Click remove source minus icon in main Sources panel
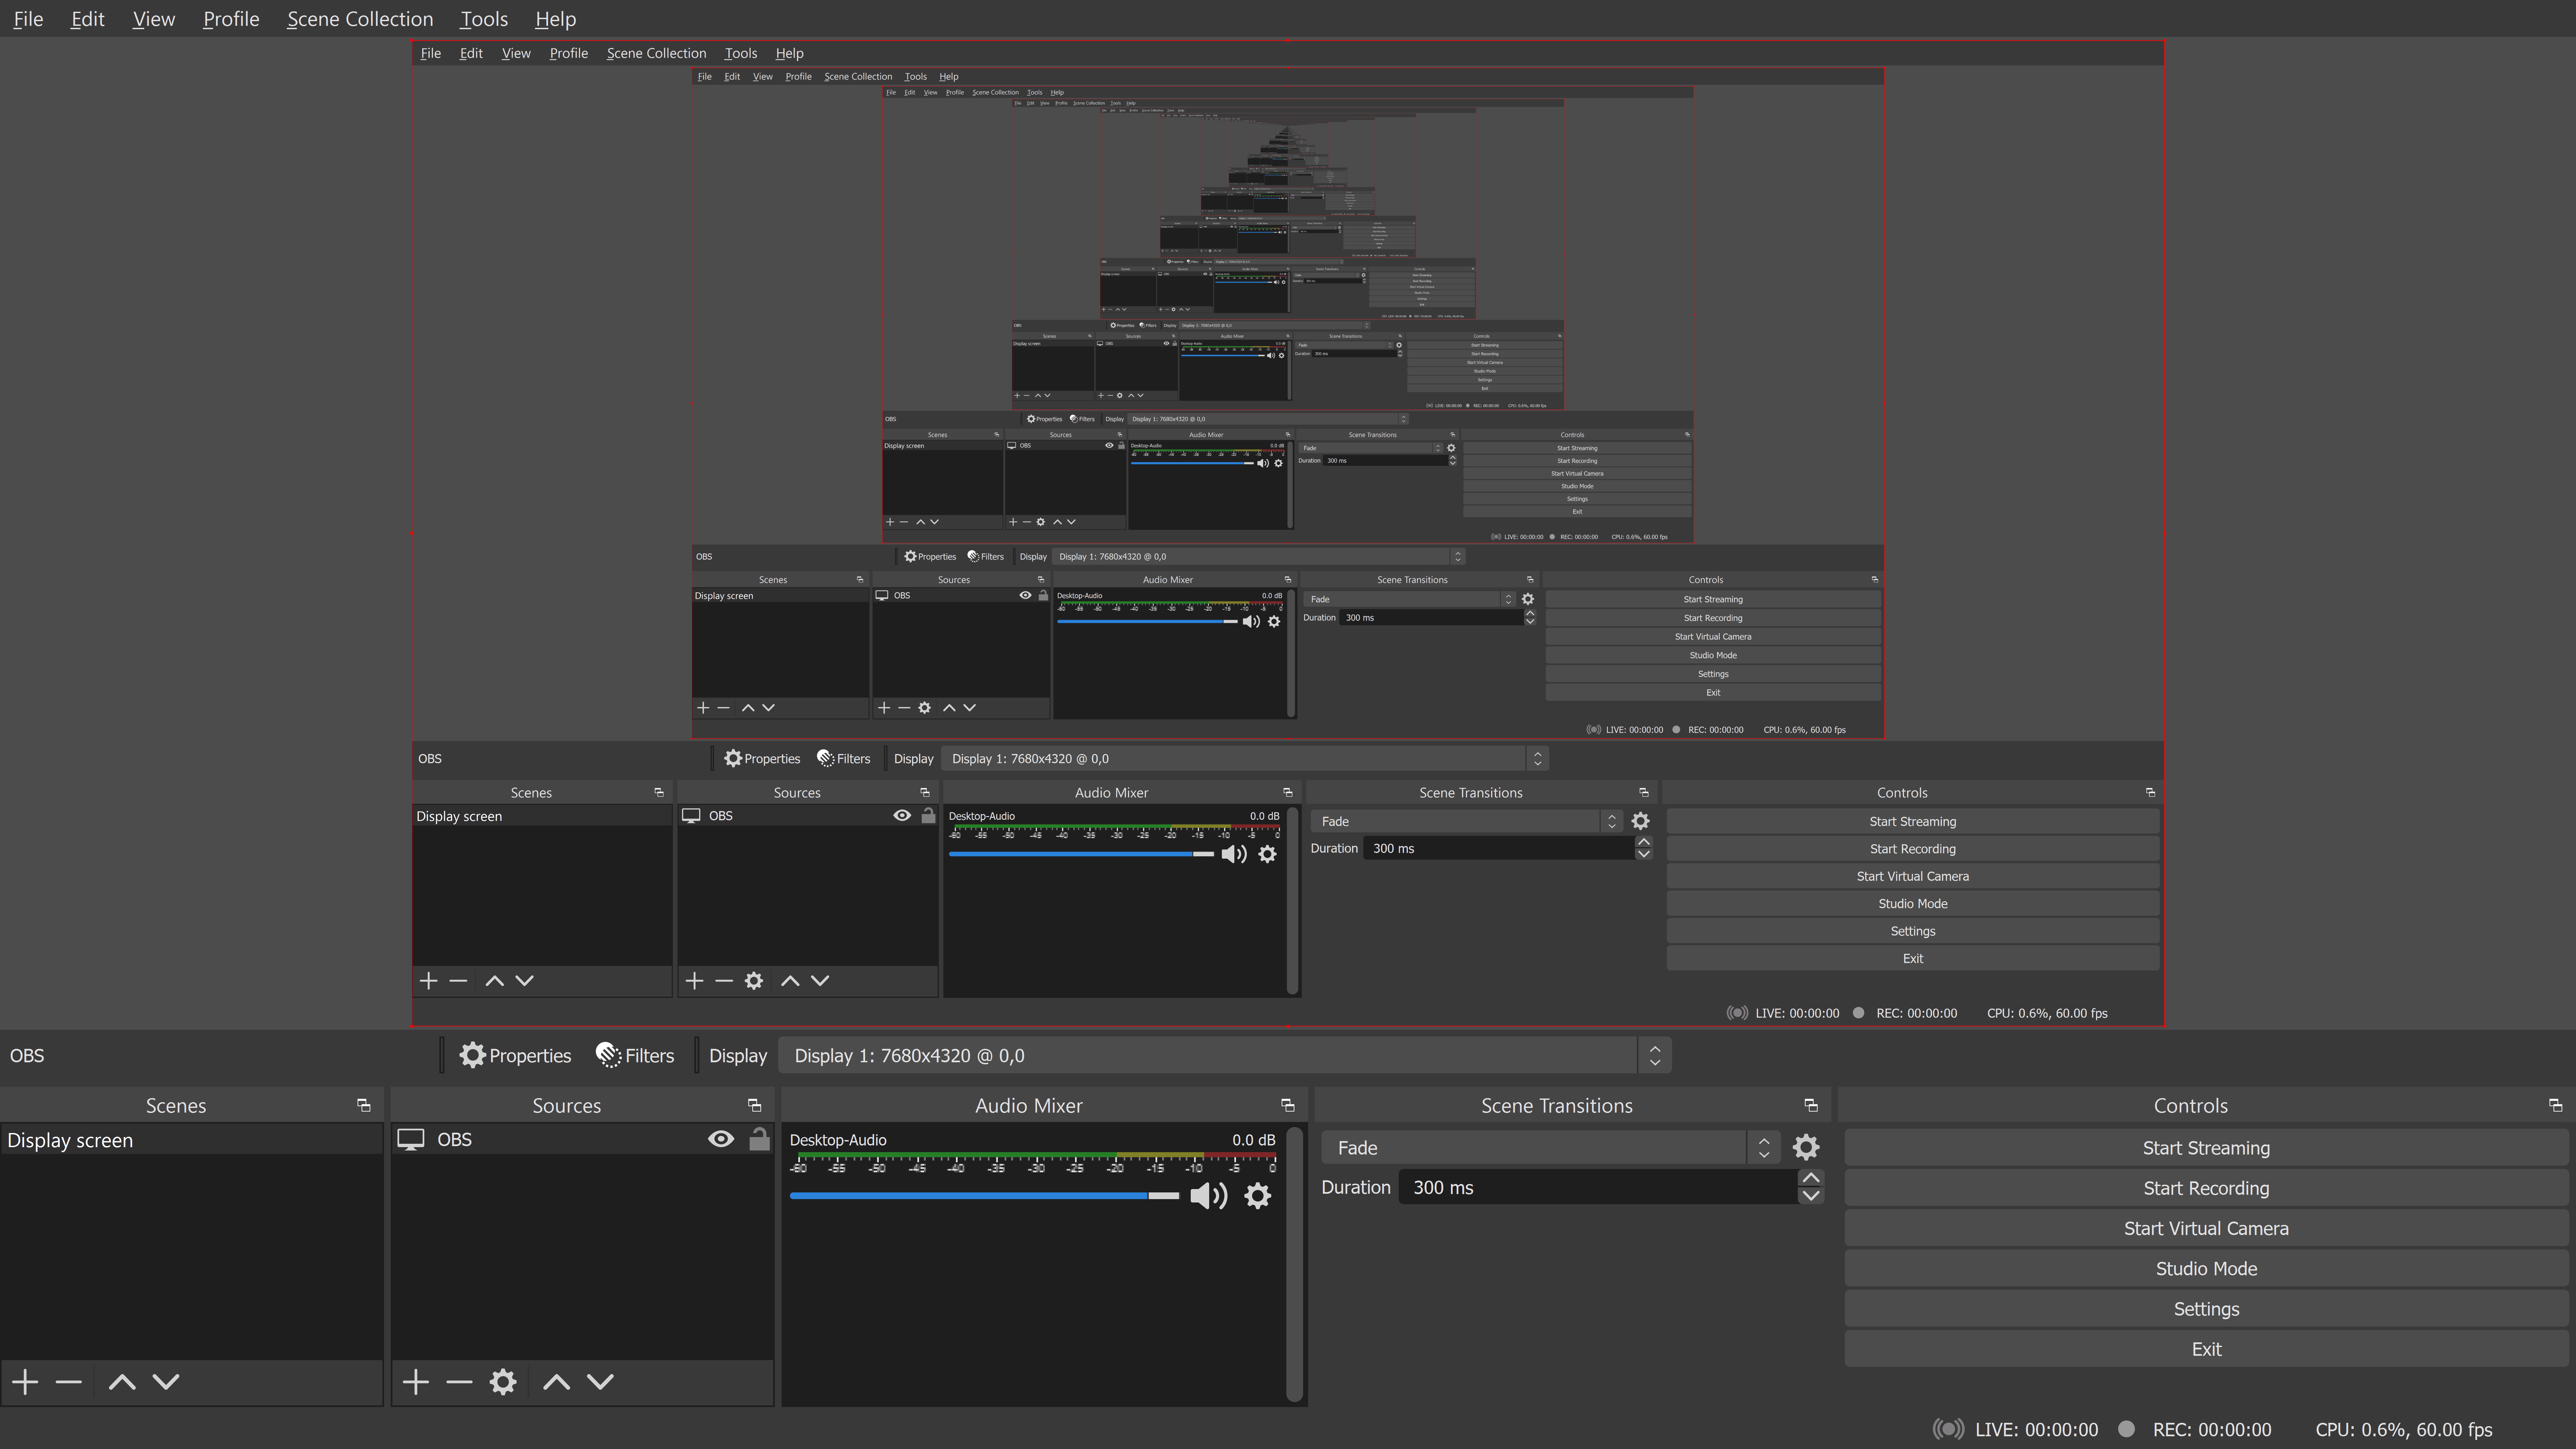 click(x=459, y=1382)
